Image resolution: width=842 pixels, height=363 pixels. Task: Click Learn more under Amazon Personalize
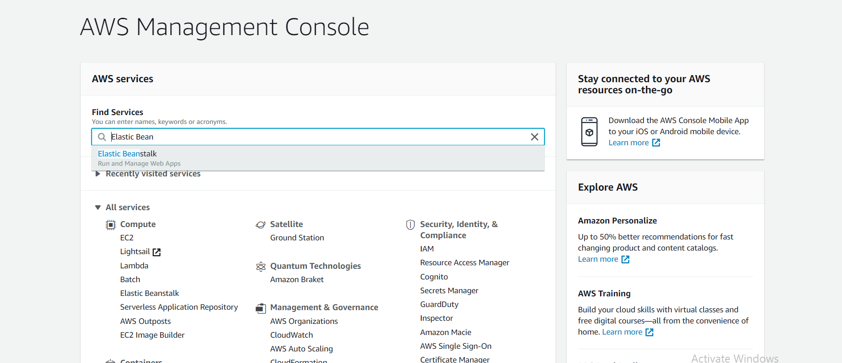tap(598, 259)
